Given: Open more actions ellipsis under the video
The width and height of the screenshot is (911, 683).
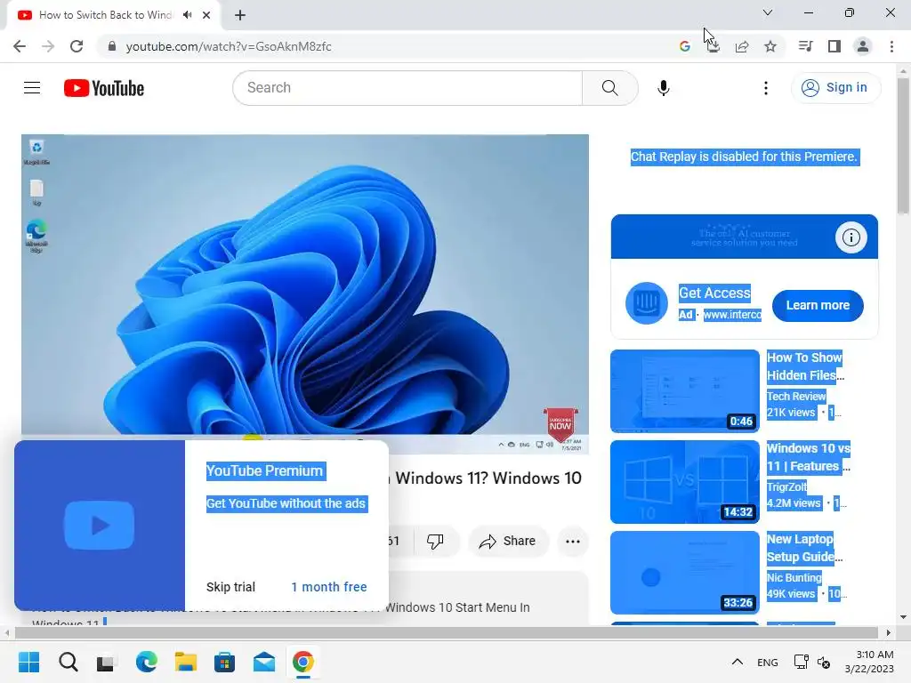Looking at the screenshot, I should (x=573, y=542).
